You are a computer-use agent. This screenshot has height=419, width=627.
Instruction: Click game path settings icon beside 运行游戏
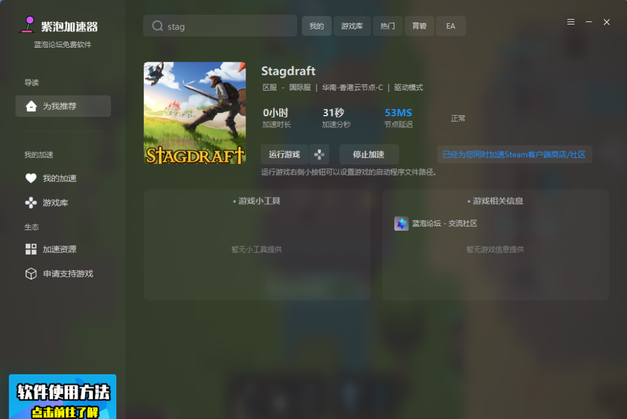point(319,155)
